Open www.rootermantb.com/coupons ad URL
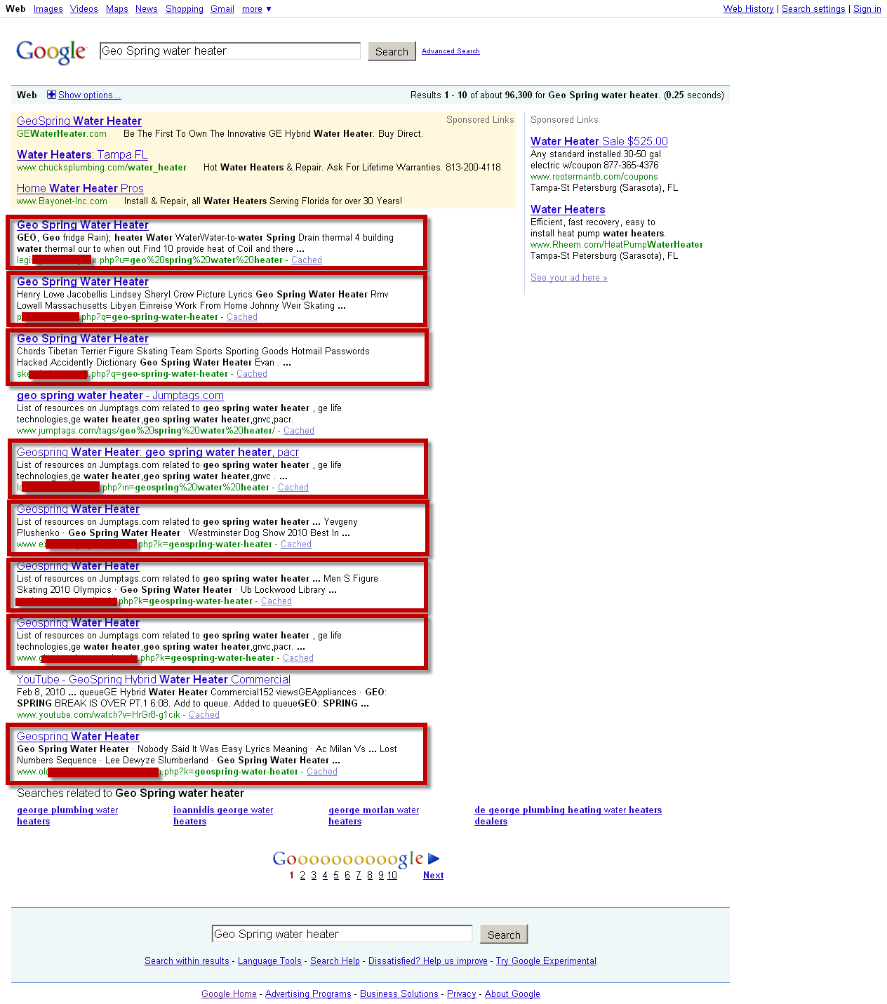 [x=594, y=177]
